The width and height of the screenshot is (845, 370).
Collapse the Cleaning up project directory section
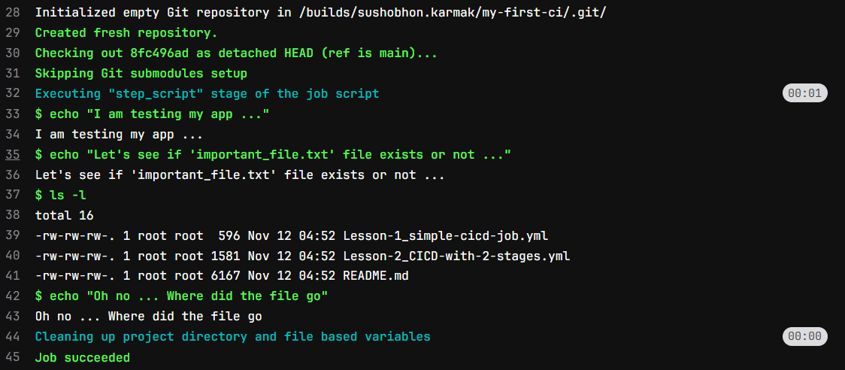point(232,337)
